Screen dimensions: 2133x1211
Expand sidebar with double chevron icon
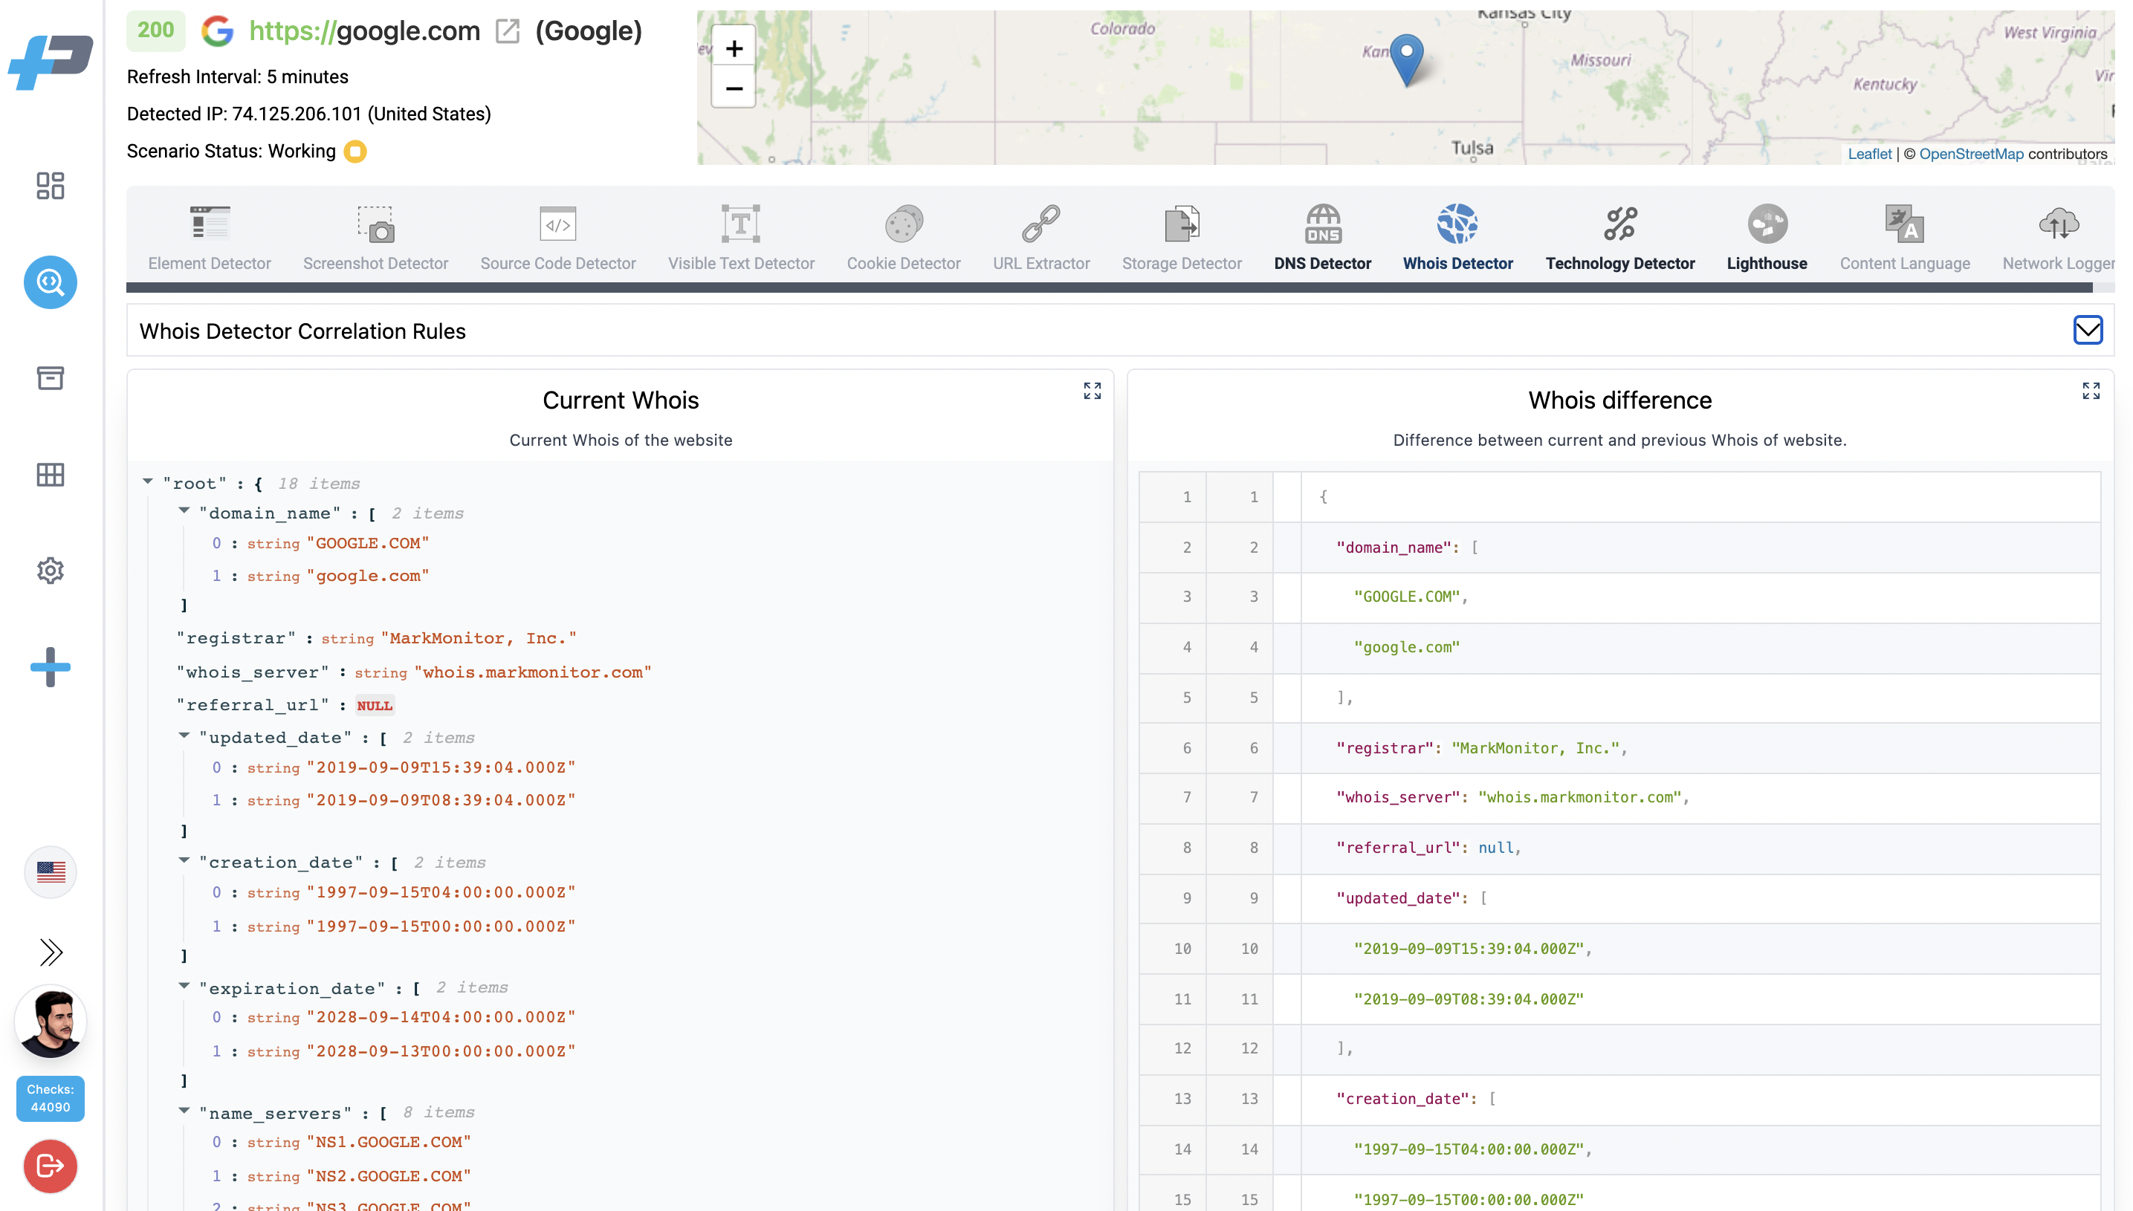pos(50,952)
